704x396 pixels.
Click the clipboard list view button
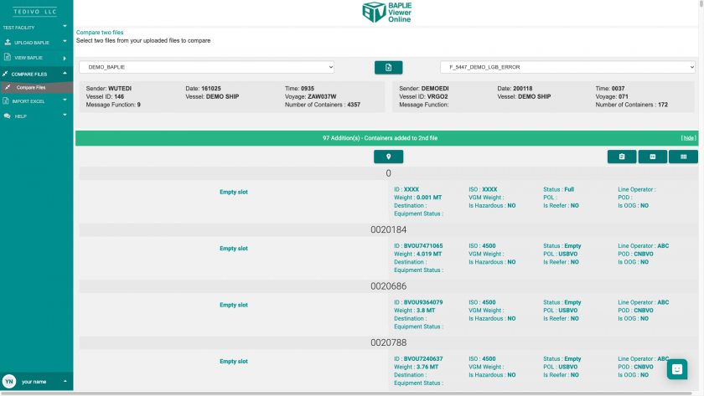click(x=622, y=157)
